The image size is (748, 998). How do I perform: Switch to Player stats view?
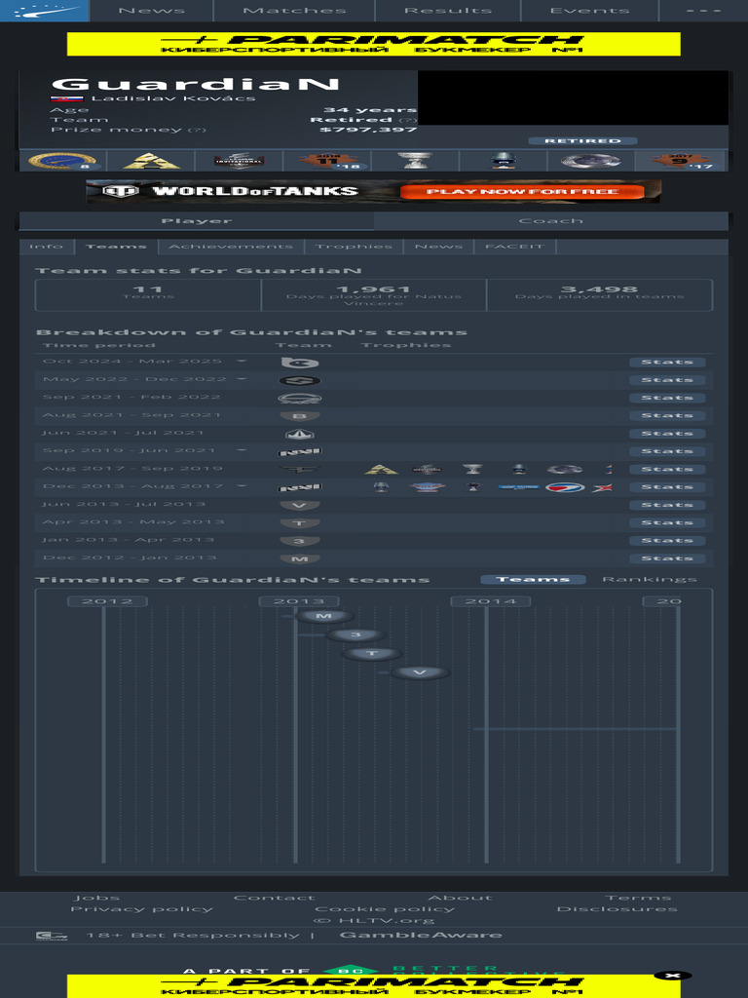click(197, 221)
